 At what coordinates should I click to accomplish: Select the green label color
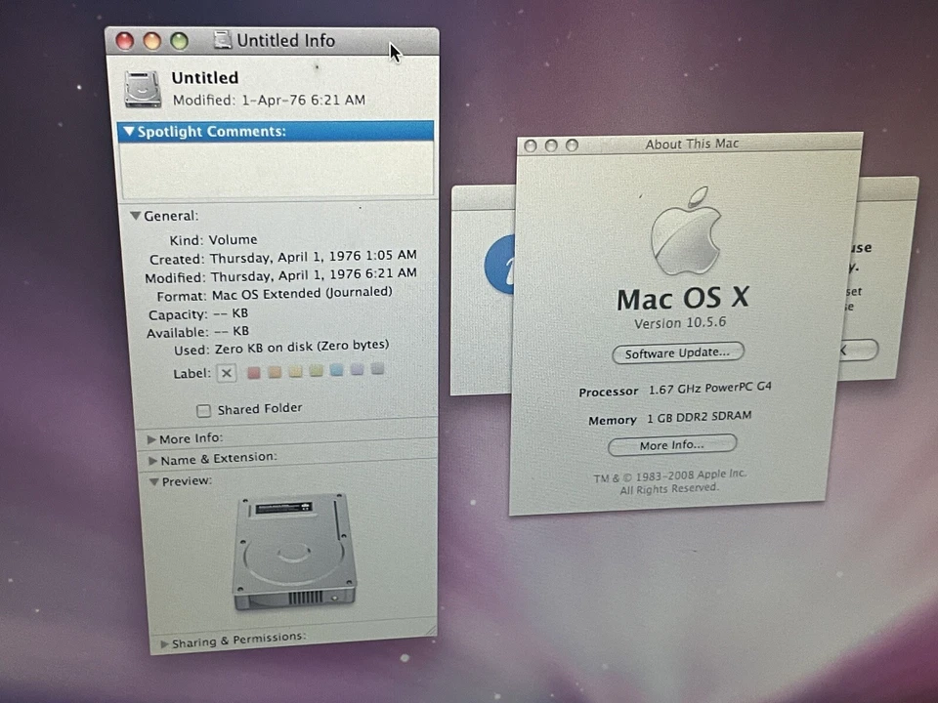(316, 371)
